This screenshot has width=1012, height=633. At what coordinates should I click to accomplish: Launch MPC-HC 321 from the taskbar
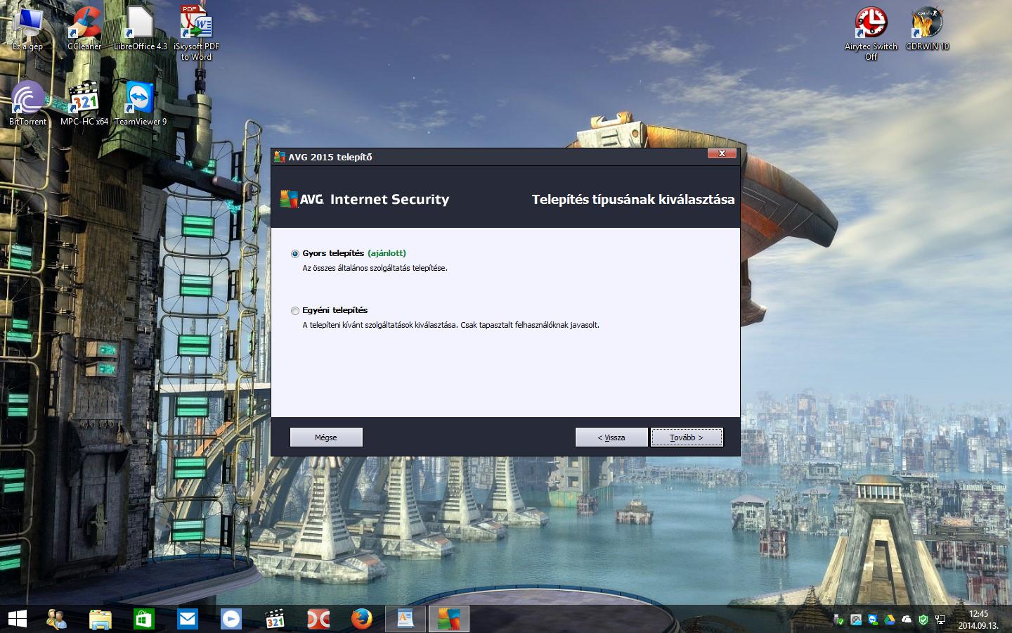point(275,619)
